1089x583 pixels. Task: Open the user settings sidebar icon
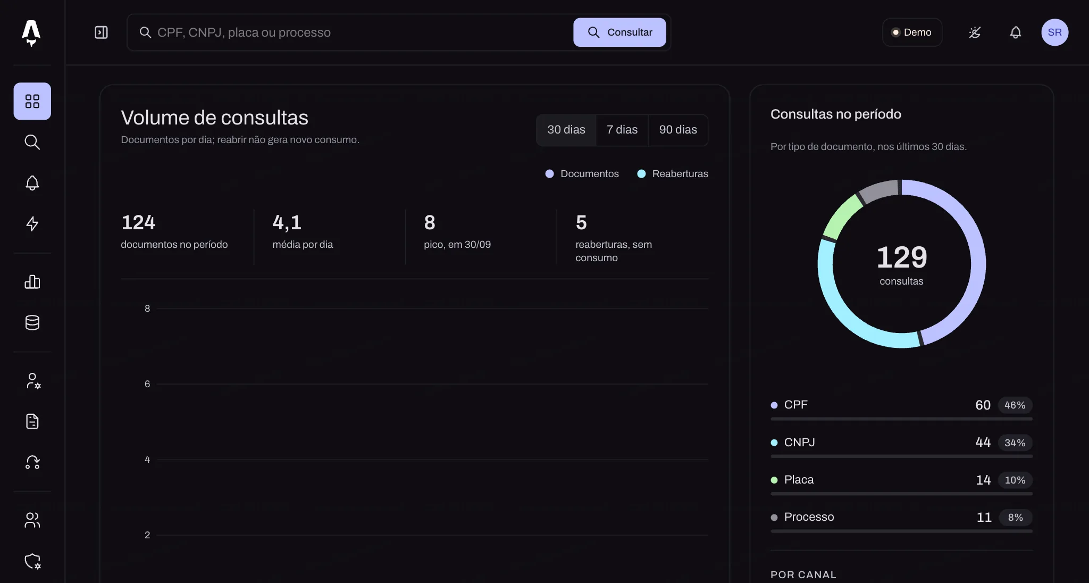32,381
